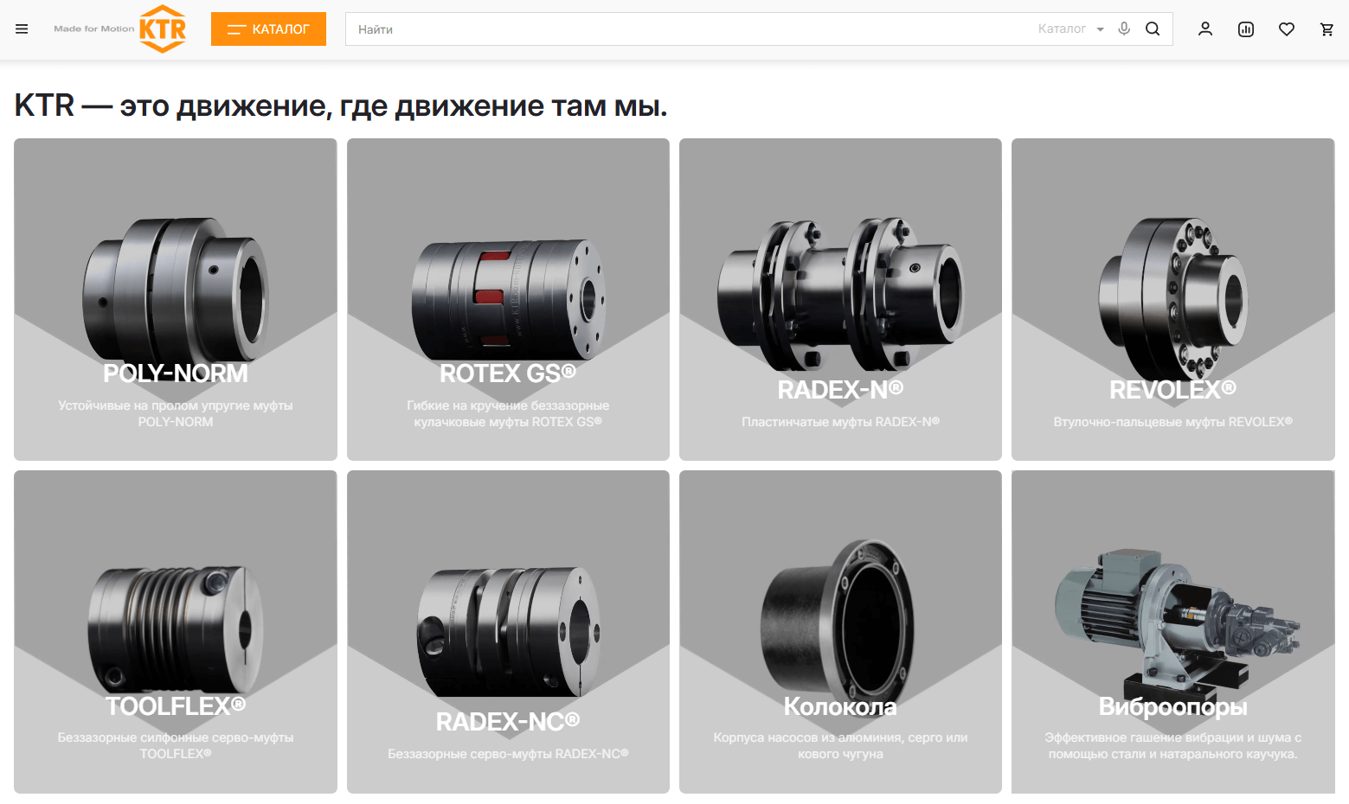Open the favorites heart icon

[1287, 29]
